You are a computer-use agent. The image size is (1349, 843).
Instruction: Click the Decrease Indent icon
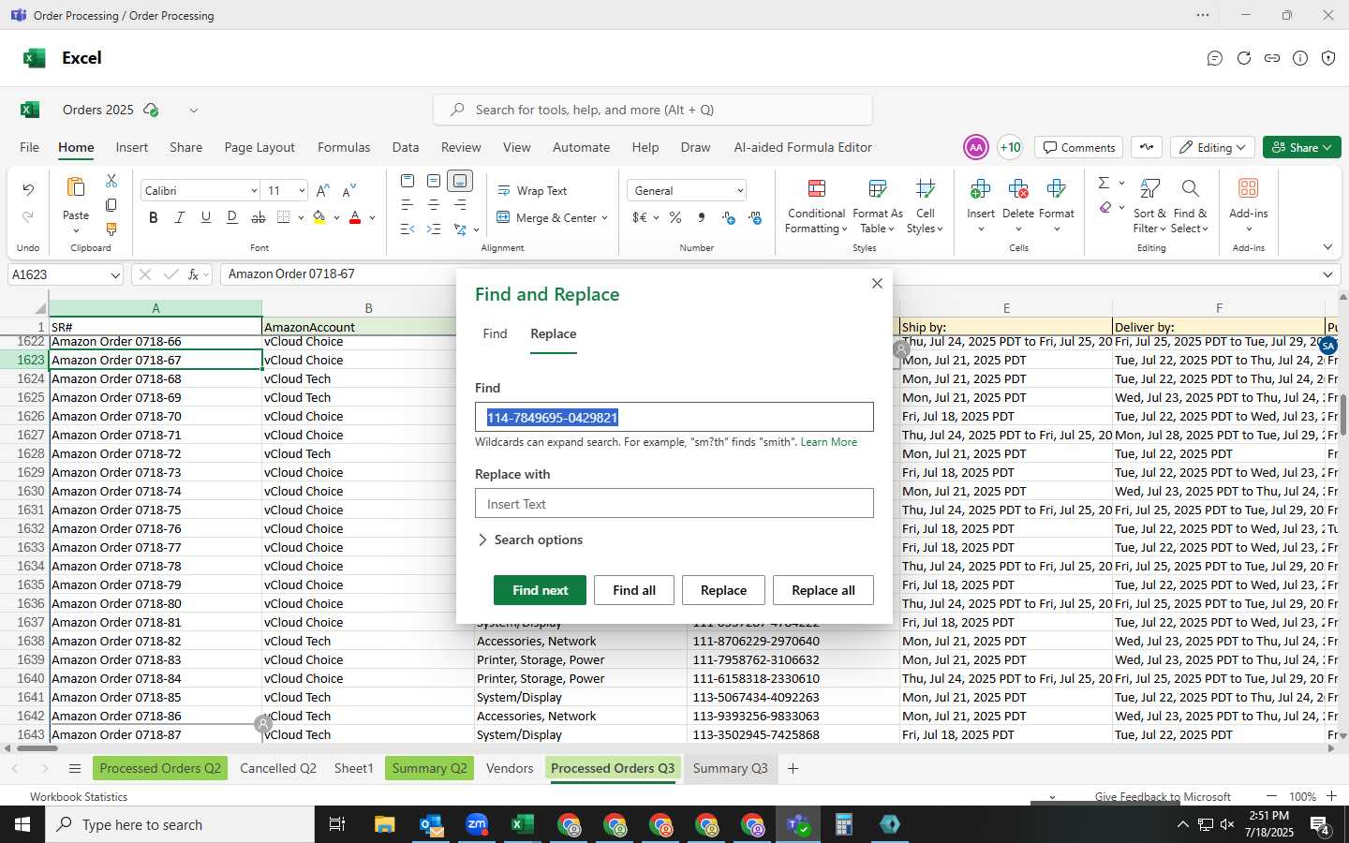click(407, 229)
